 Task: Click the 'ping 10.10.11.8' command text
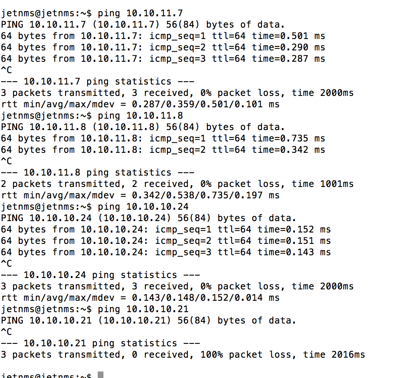(x=140, y=115)
